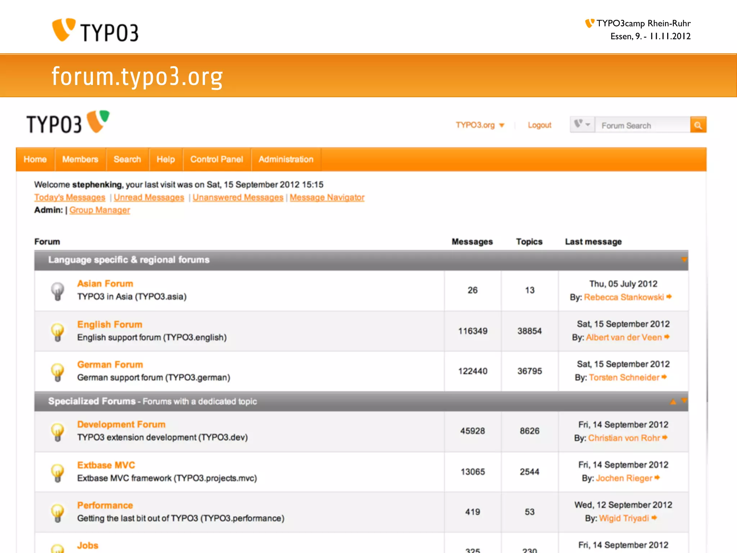The height and width of the screenshot is (553, 737).
Task: Click the English Forum yellow lightbulb icon
Action: (58, 332)
